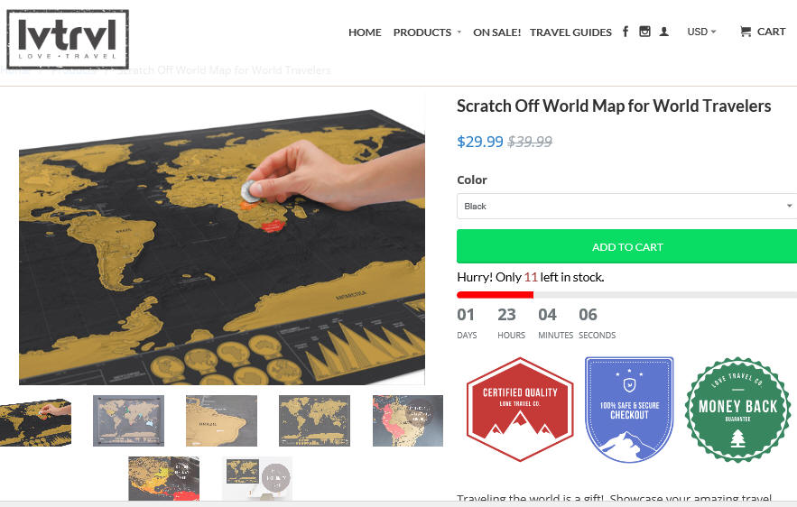797x507 pixels.
Task: Open the Travel Guides menu item
Action: click(x=570, y=32)
